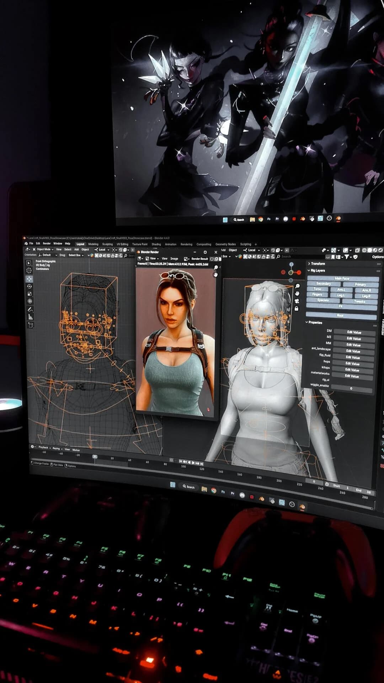Switch to Modeling workspace tab

click(93, 244)
